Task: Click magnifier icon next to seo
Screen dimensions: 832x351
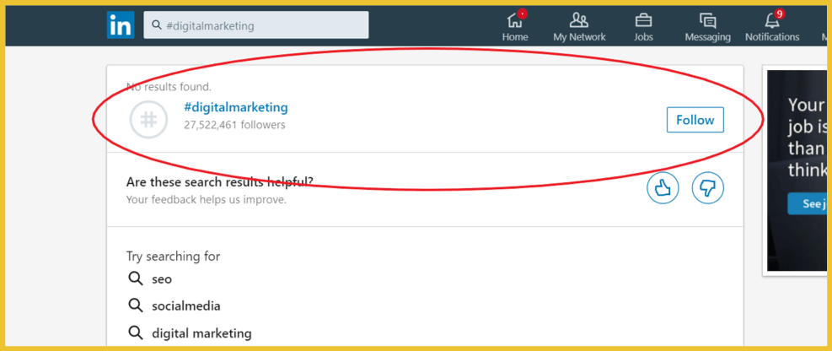Action: click(x=136, y=278)
